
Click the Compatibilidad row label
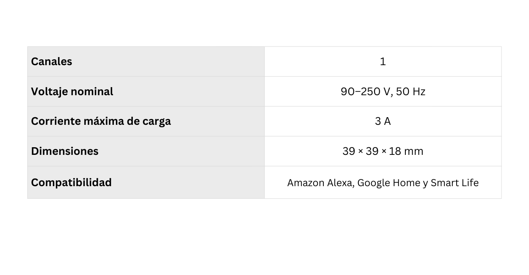pyautogui.click(x=72, y=183)
